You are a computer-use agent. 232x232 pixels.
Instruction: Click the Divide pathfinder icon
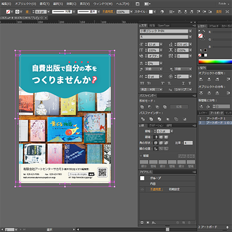click(x=143, y=119)
